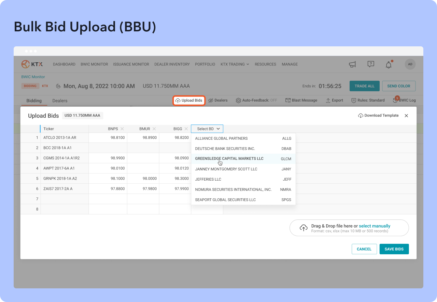The width and height of the screenshot is (437, 302).
Task: Choose Greensledge Capital Markets LLC option
Action: pyautogui.click(x=229, y=159)
